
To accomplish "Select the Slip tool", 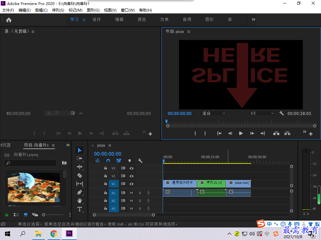I will [x=79, y=184].
